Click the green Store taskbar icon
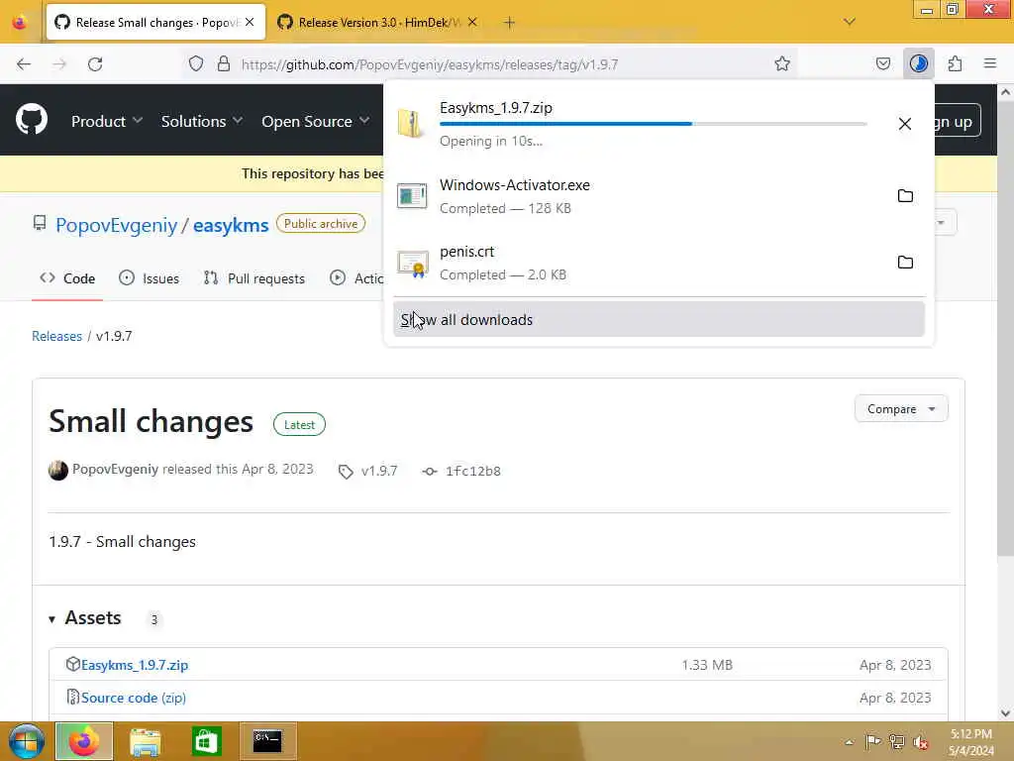The image size is (1014, 761). pos(206,741)
